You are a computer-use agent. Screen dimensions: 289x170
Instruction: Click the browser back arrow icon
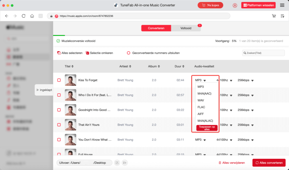coord(7,16)
